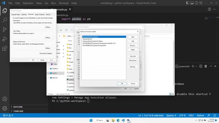The width and height of the screenshot is (219, 123).
Task: Select the System32\OpenSSH path entry
Action: coord(104,45)
